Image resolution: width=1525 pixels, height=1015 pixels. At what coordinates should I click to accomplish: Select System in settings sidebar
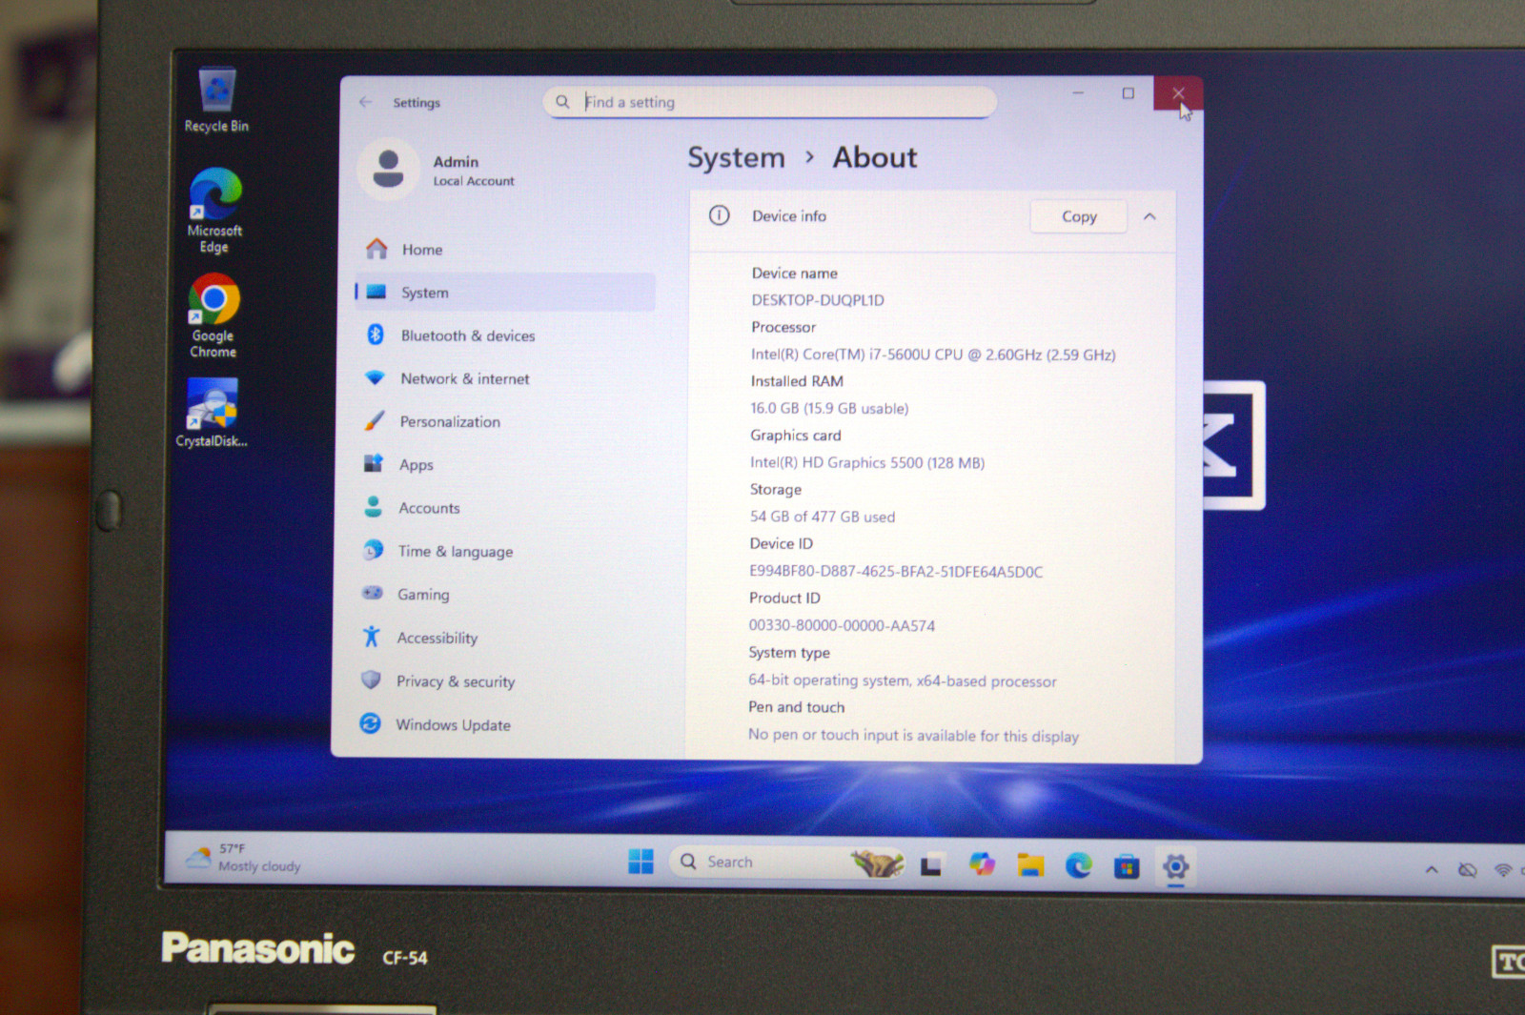(x=505, y=292)
